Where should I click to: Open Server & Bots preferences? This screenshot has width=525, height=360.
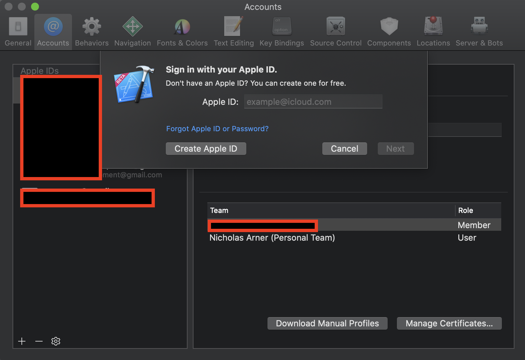point(479,32)
